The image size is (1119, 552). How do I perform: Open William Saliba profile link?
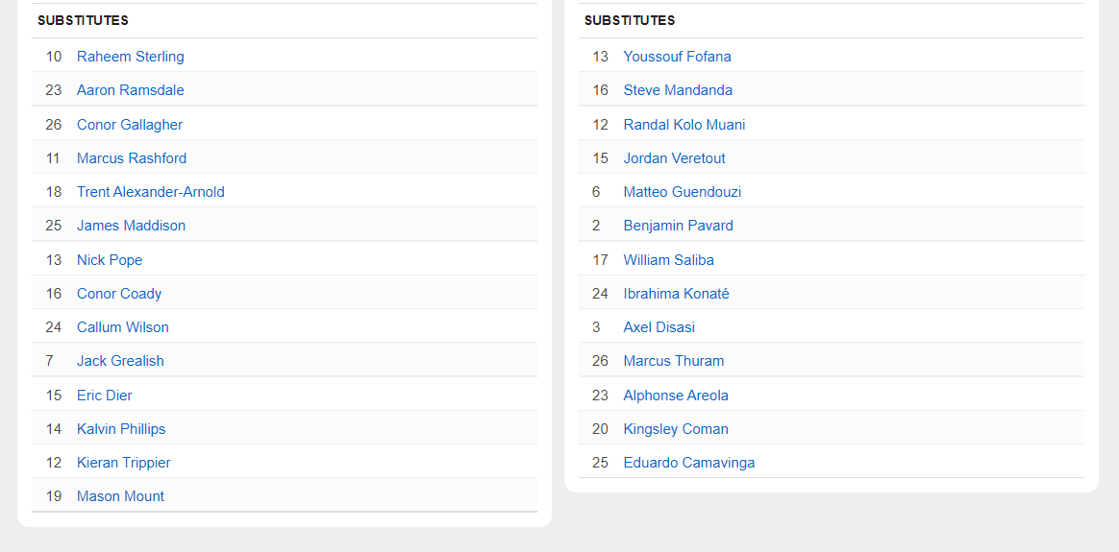click(668, 260)
